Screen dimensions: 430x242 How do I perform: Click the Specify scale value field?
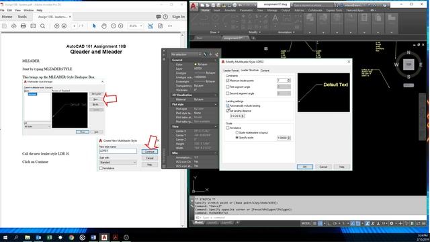coord(282,138)
